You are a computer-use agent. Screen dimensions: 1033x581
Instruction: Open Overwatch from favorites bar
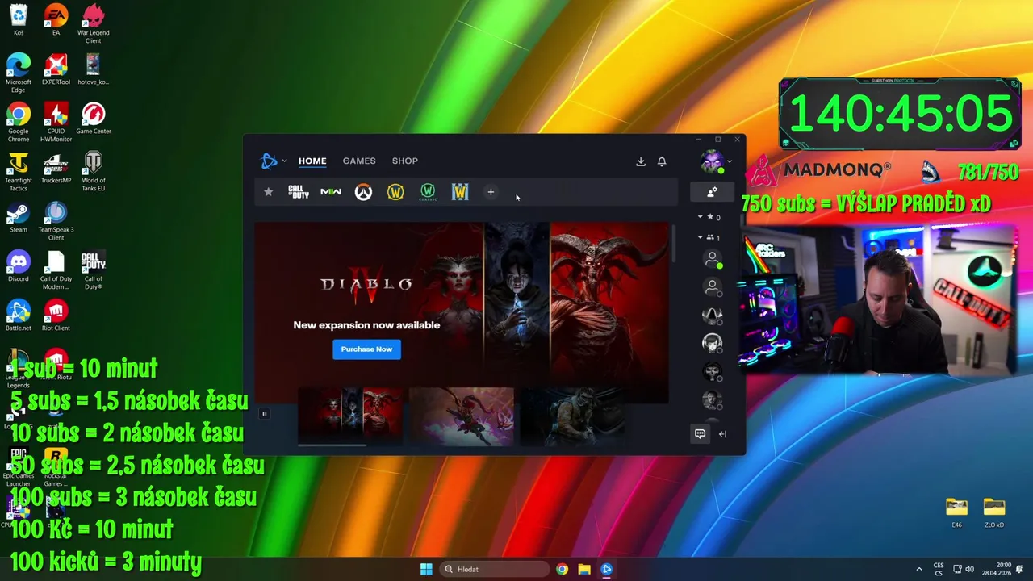tap(363, 192)
